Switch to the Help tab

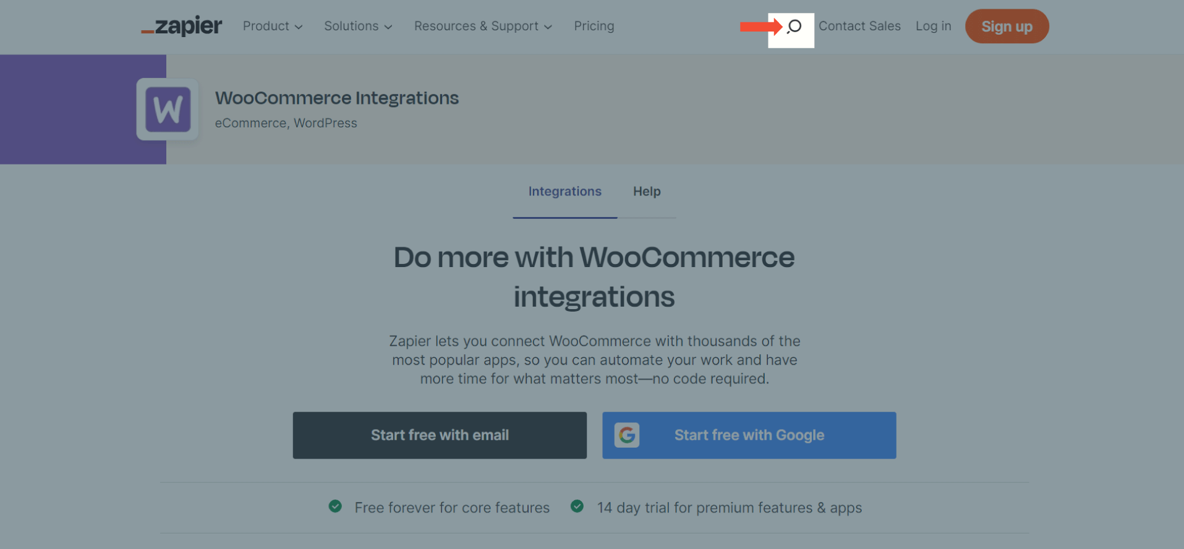647,192
